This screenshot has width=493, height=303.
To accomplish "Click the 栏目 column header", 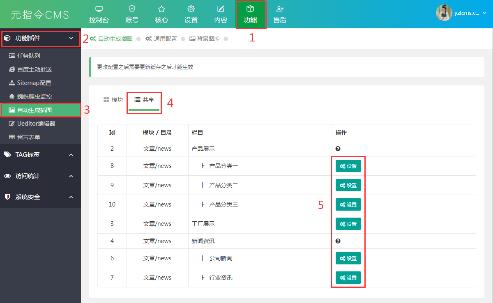I will pyautogui.click(x=198, y=133).
